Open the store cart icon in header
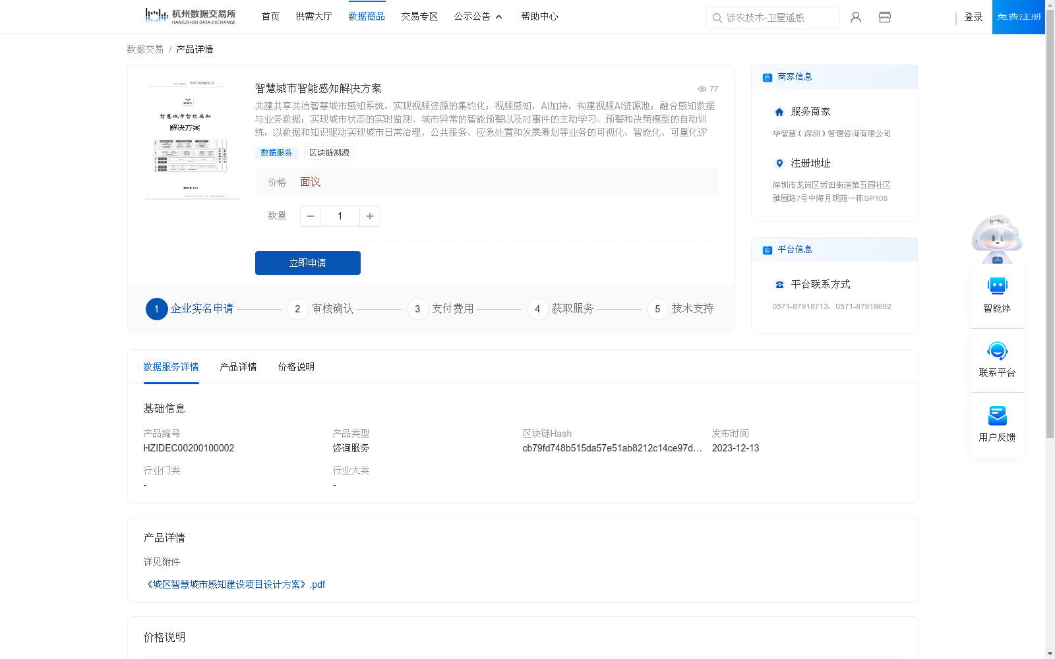The height and width of the screenshot is (659, 1055). coord(885,17)
